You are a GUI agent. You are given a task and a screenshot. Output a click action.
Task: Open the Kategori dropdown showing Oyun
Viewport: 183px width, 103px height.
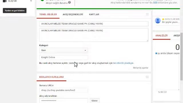tap(63, 50)
